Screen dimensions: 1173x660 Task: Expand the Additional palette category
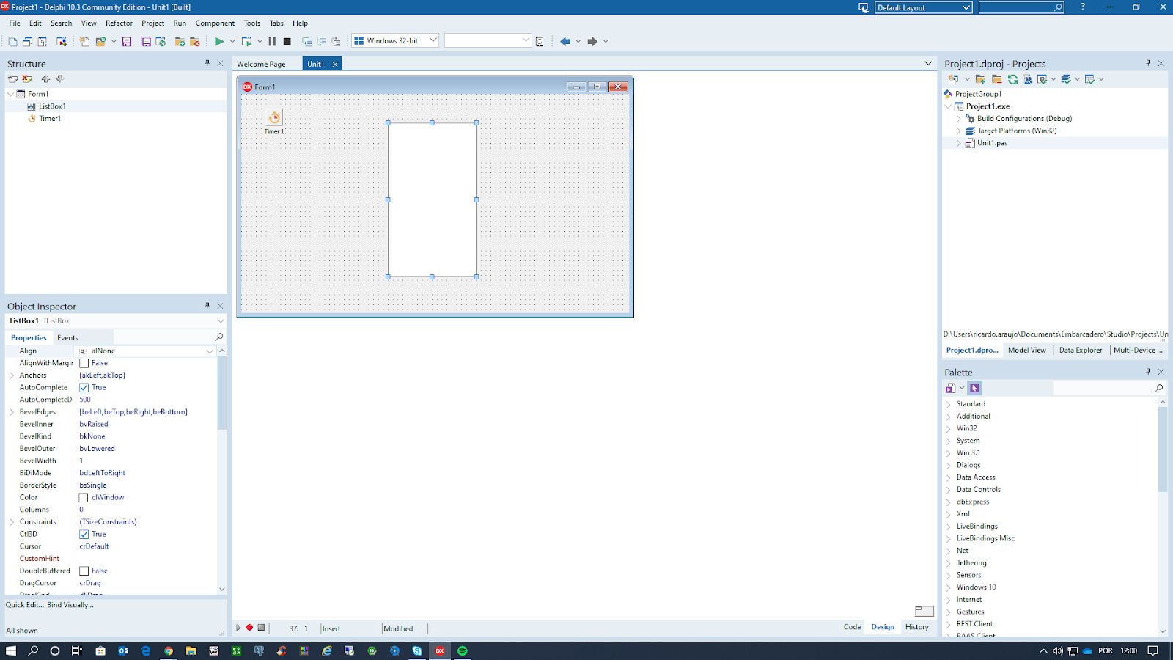[948, 417]
